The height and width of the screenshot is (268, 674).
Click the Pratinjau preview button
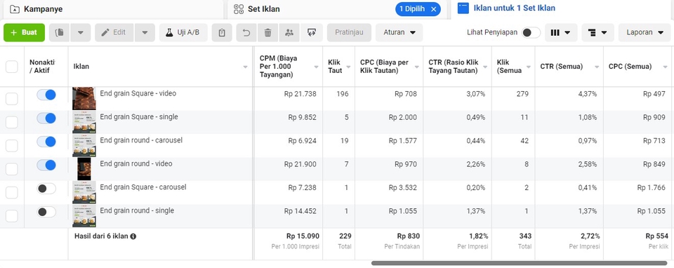tap(349, 33)
